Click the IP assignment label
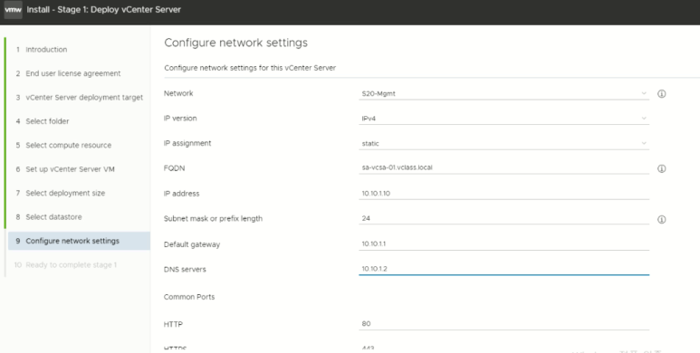The width and height of the screenshot is (700, 353). click(x=187, y=143)
